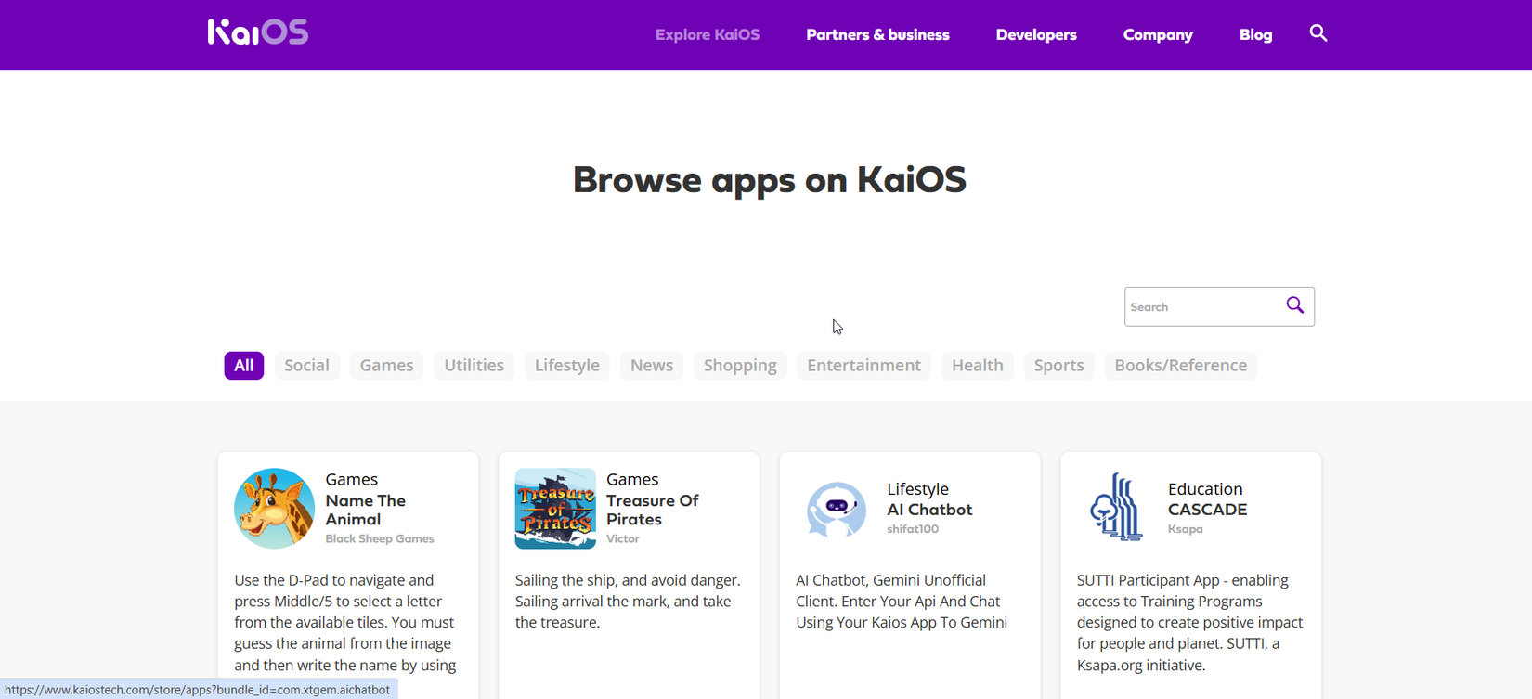This screenshot has height=699, width=1532.
Task: Click the Browse apps on KaiOS heading
Action: (769, 180)
